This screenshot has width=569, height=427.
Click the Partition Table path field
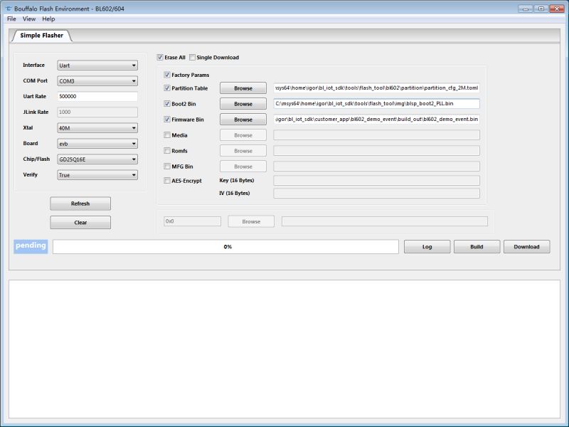[377, 88]
